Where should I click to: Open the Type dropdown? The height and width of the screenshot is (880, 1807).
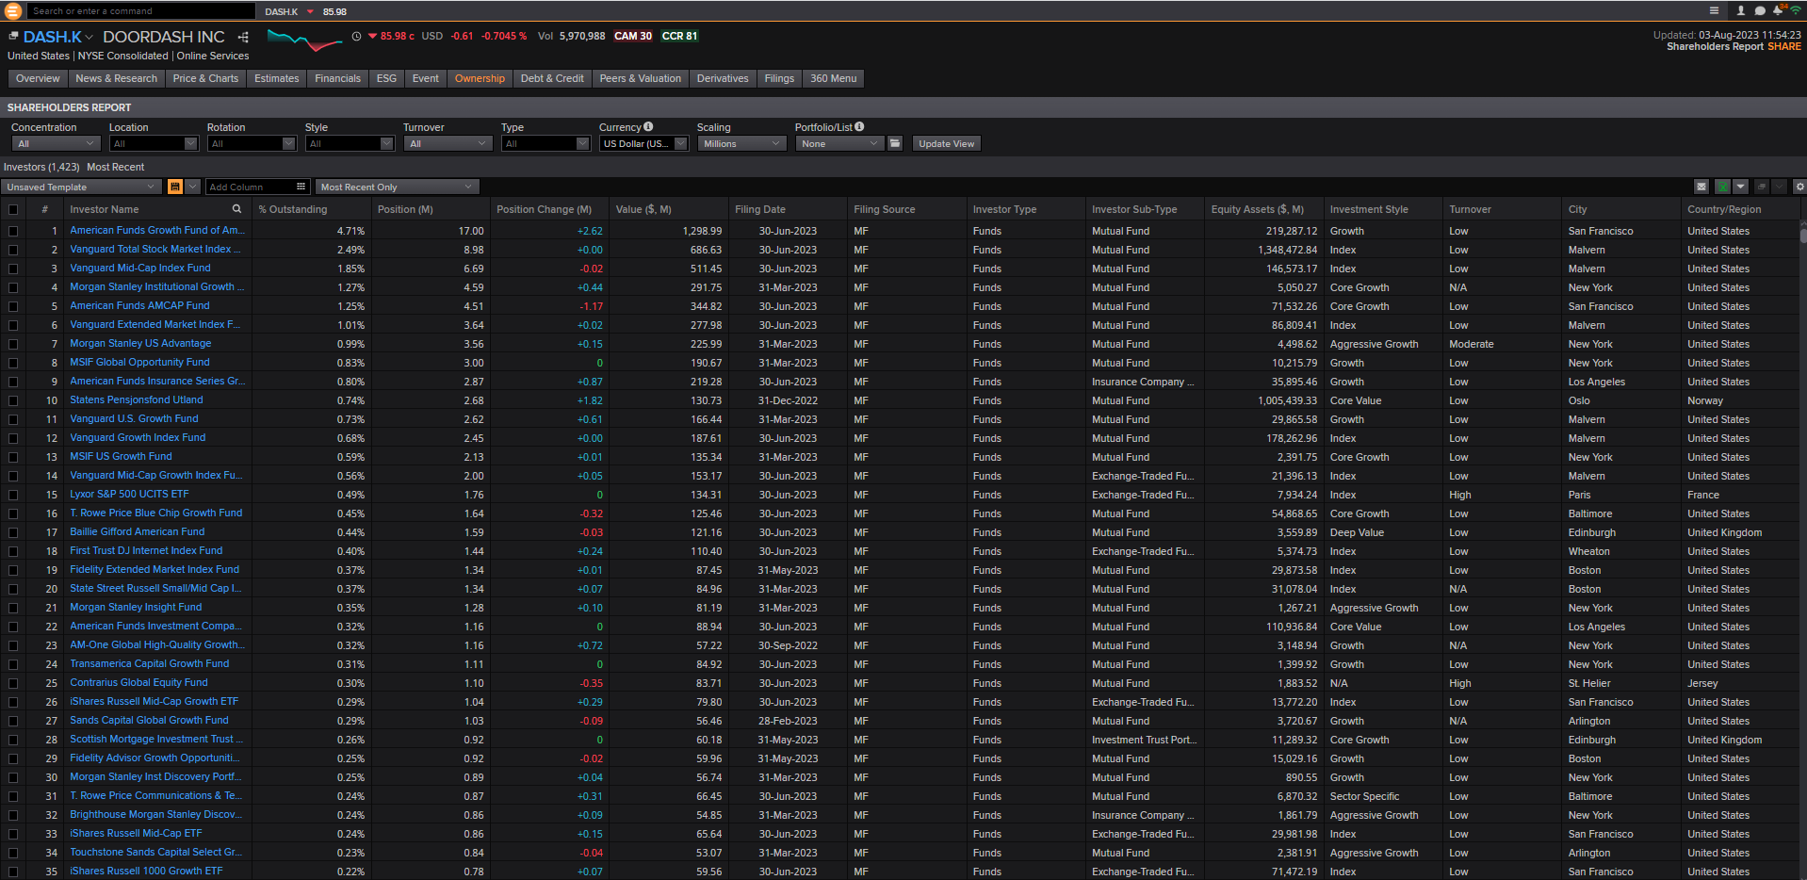(x=545, y=143)
